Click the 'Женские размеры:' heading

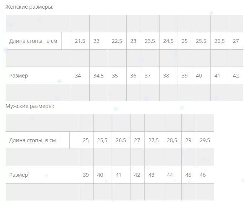point(29,7)
